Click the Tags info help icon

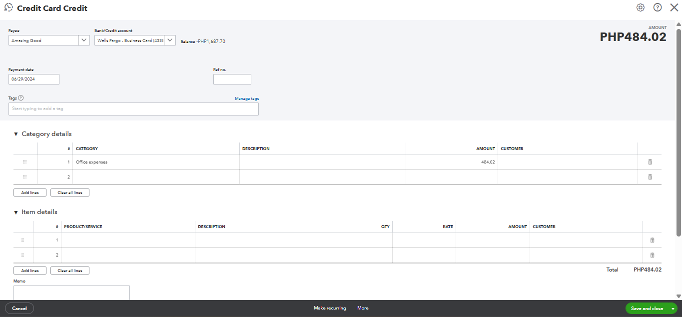(21, 98)
